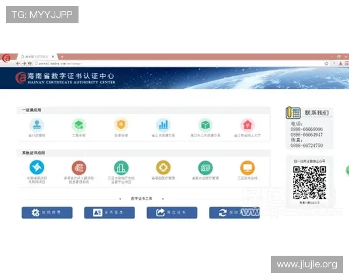Image resolution: width=349 pixels, height=279 pixels.
Task: Click the 其他证书应用 section header
Action: click(33, 153)
